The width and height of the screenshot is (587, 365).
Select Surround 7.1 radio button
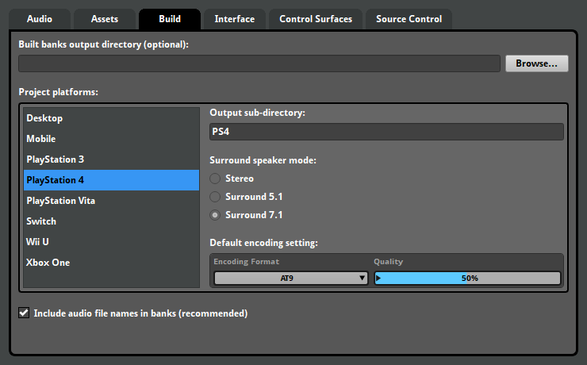point(215,215)
